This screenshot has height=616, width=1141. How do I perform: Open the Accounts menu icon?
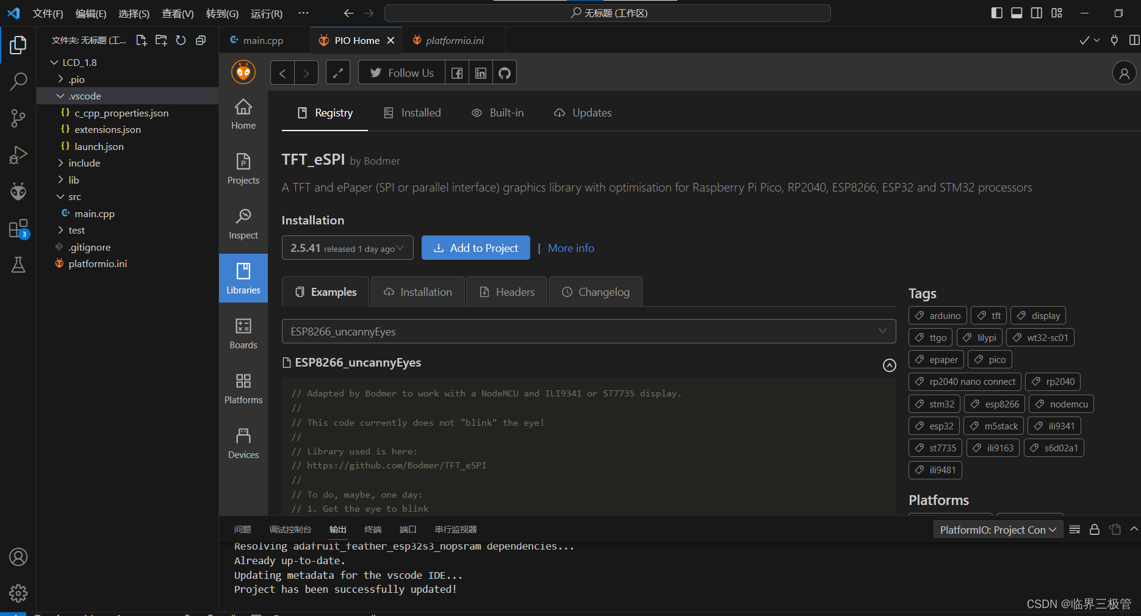tap(18, 557)
